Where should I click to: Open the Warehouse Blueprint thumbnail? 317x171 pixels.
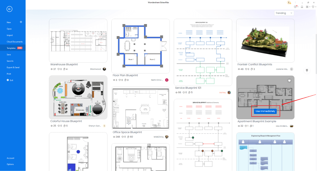point(78,41)
